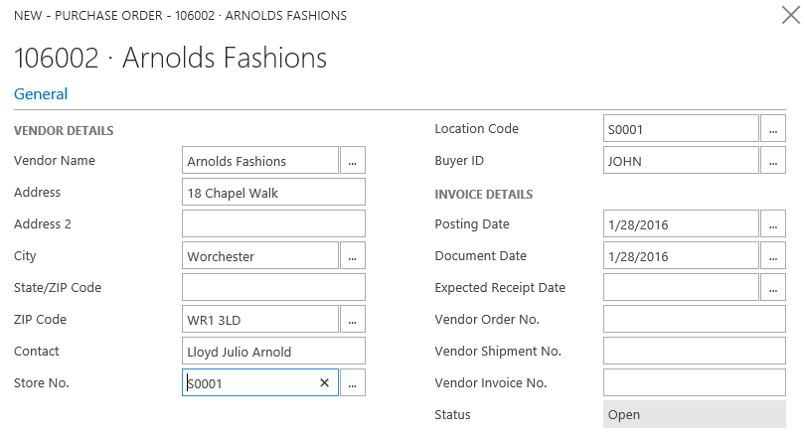The width and height of the screenshot is (805, 437).
Task: Focus the empty Address 2 field
Action: point(273,223)
